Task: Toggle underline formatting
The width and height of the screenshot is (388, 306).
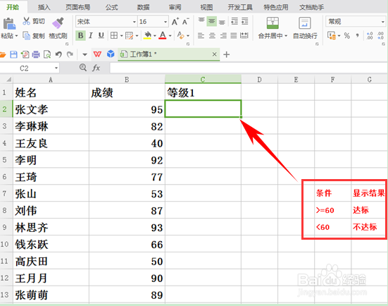Action: pos(101,36)
